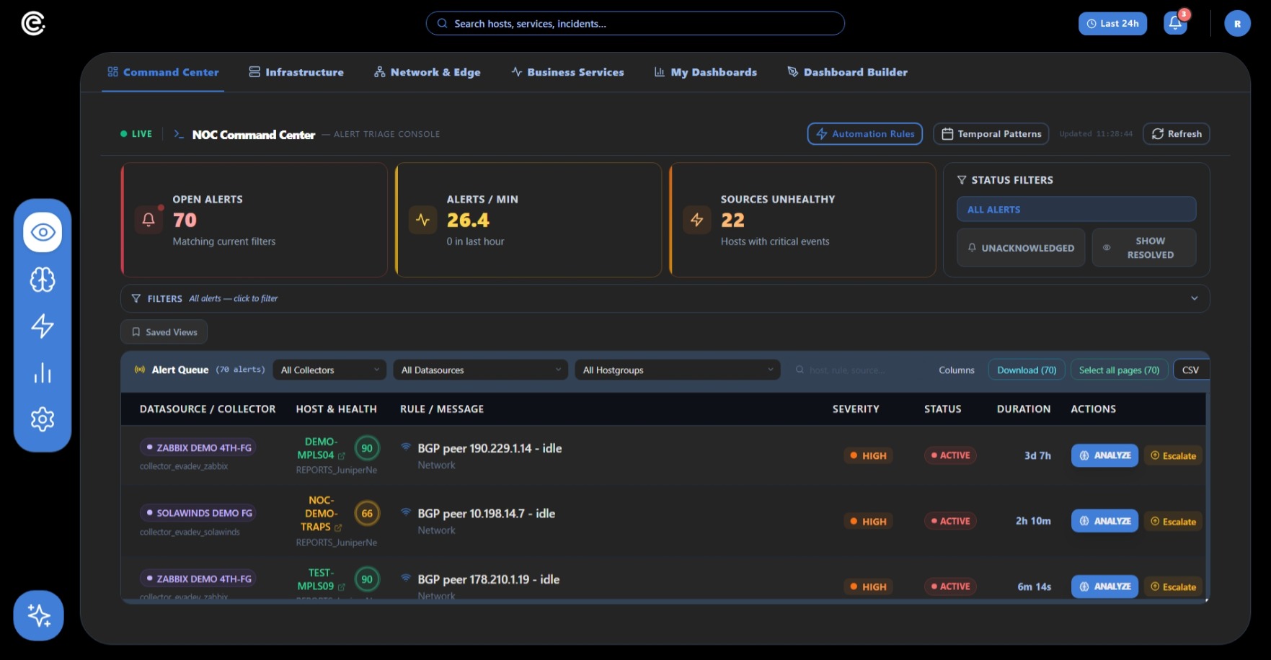1271x660 pixels.
Task: Click the Severity column header
Action: pyautogui.click(x=856, y=409)
